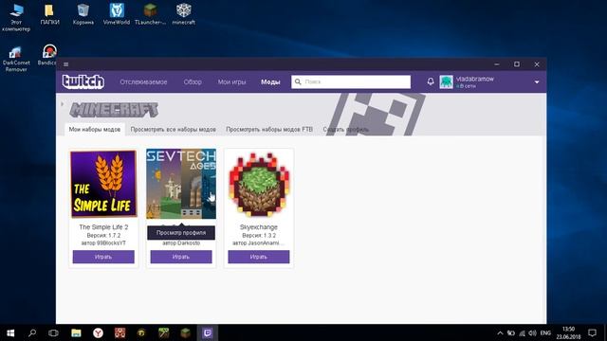
Task: Open the SevTech Ages modpack thumbnail
Action: pos(181,184)
